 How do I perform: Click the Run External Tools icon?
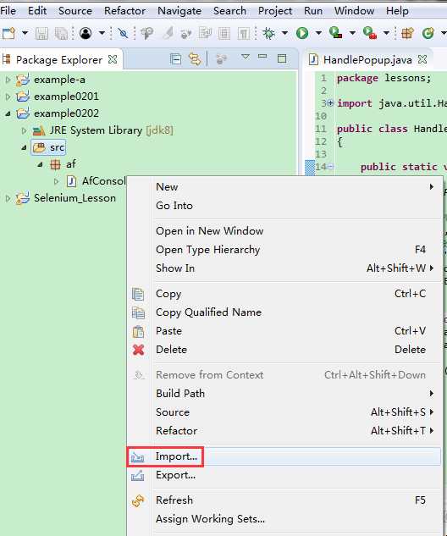point(369,33)
